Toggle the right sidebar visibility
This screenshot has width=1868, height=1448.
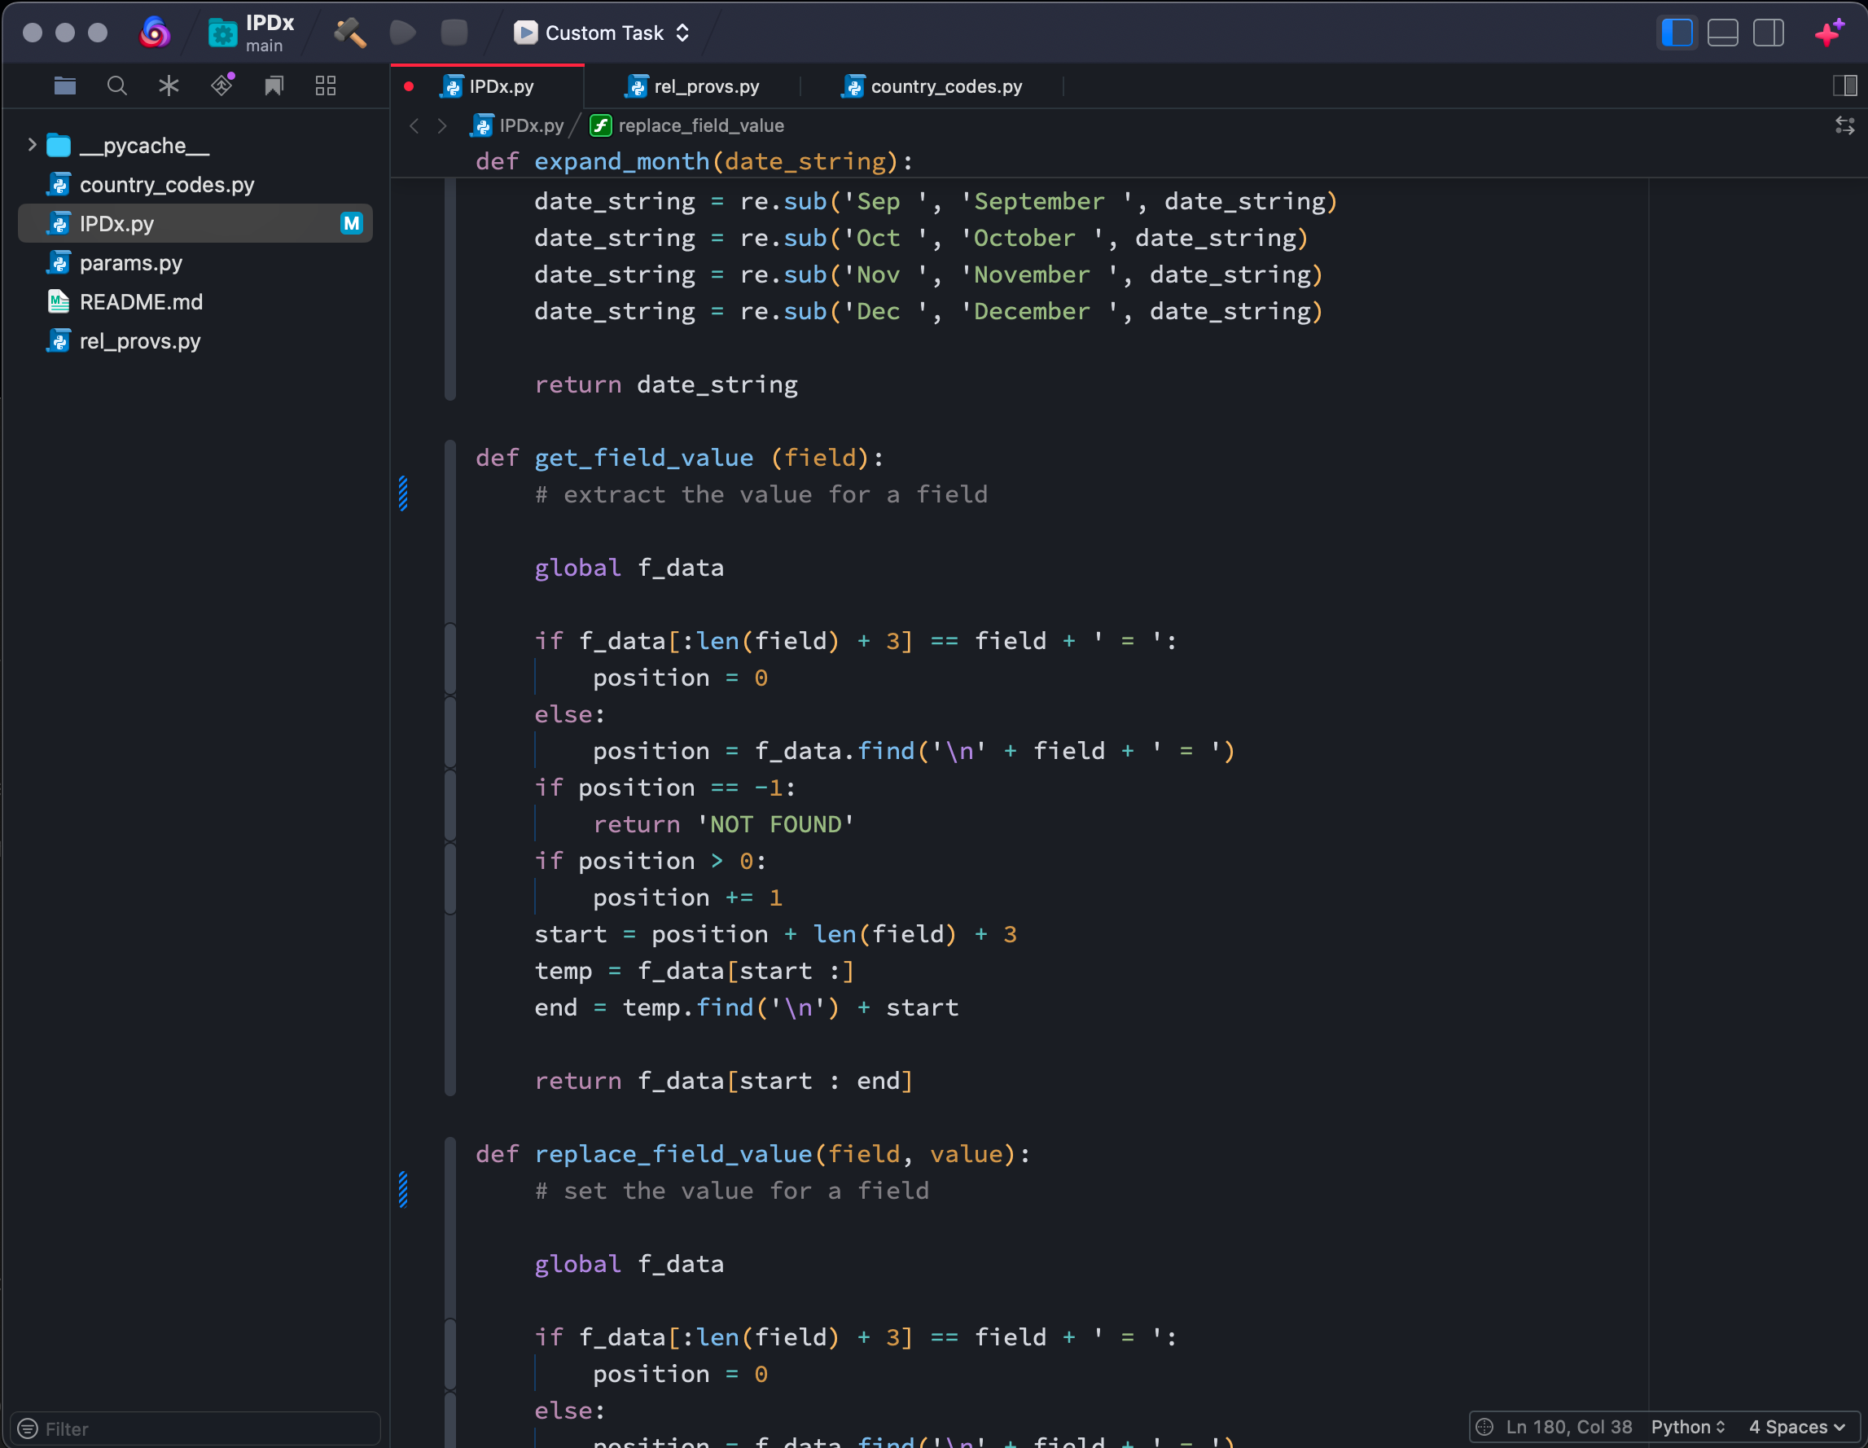coord(1768,33)
